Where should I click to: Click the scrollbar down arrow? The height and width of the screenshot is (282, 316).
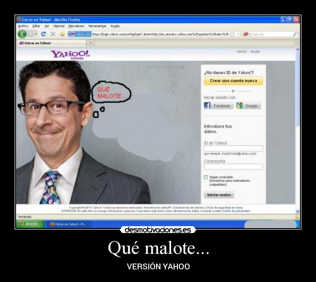(298, 211)
